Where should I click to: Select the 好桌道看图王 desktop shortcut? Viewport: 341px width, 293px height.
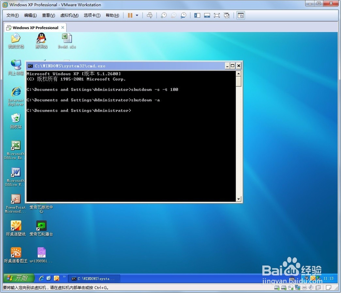tap(16, 255)
